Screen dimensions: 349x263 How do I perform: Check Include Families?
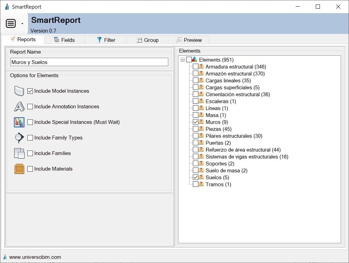(x=30, y=153)
